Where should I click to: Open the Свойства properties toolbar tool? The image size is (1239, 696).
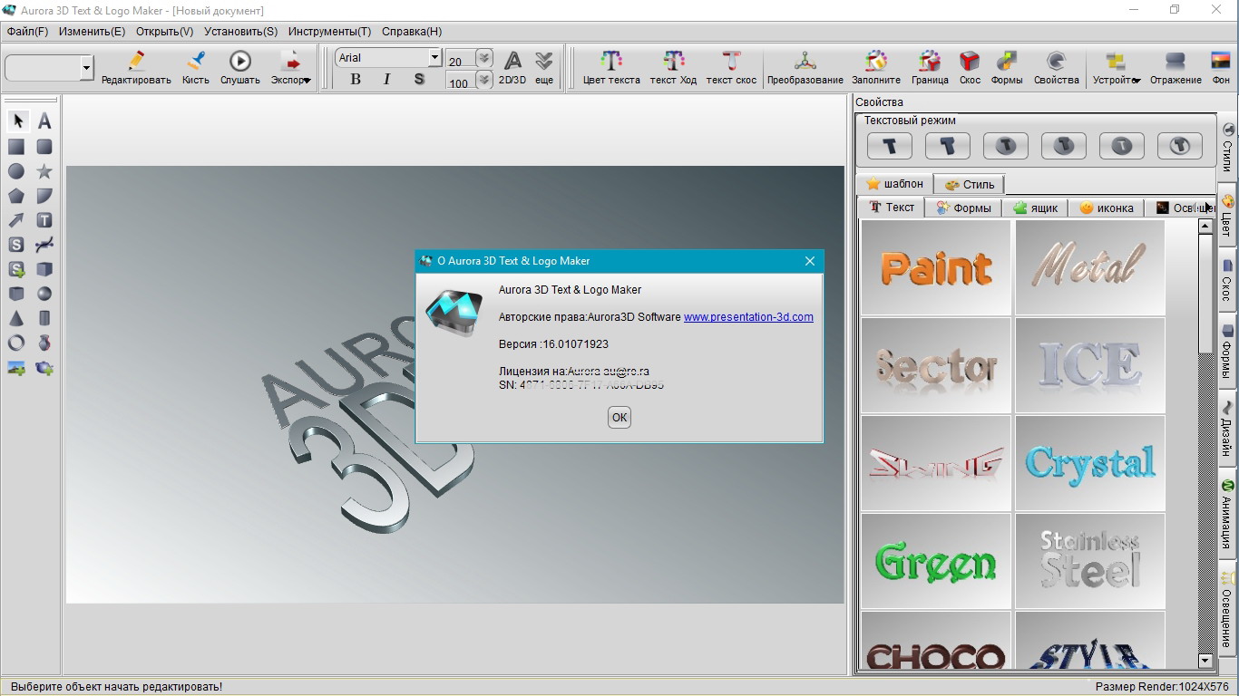pyautogui.click(x=1057, y=68)
